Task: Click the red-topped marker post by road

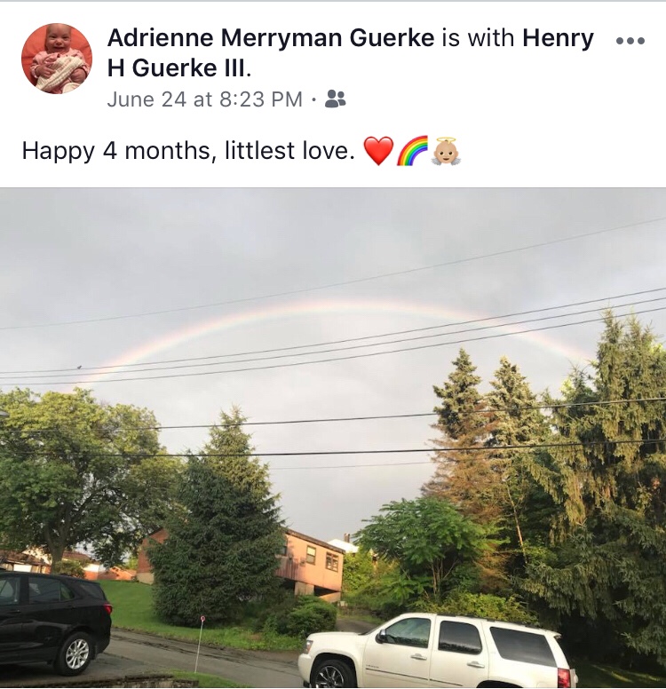Action: click(201, 645)
